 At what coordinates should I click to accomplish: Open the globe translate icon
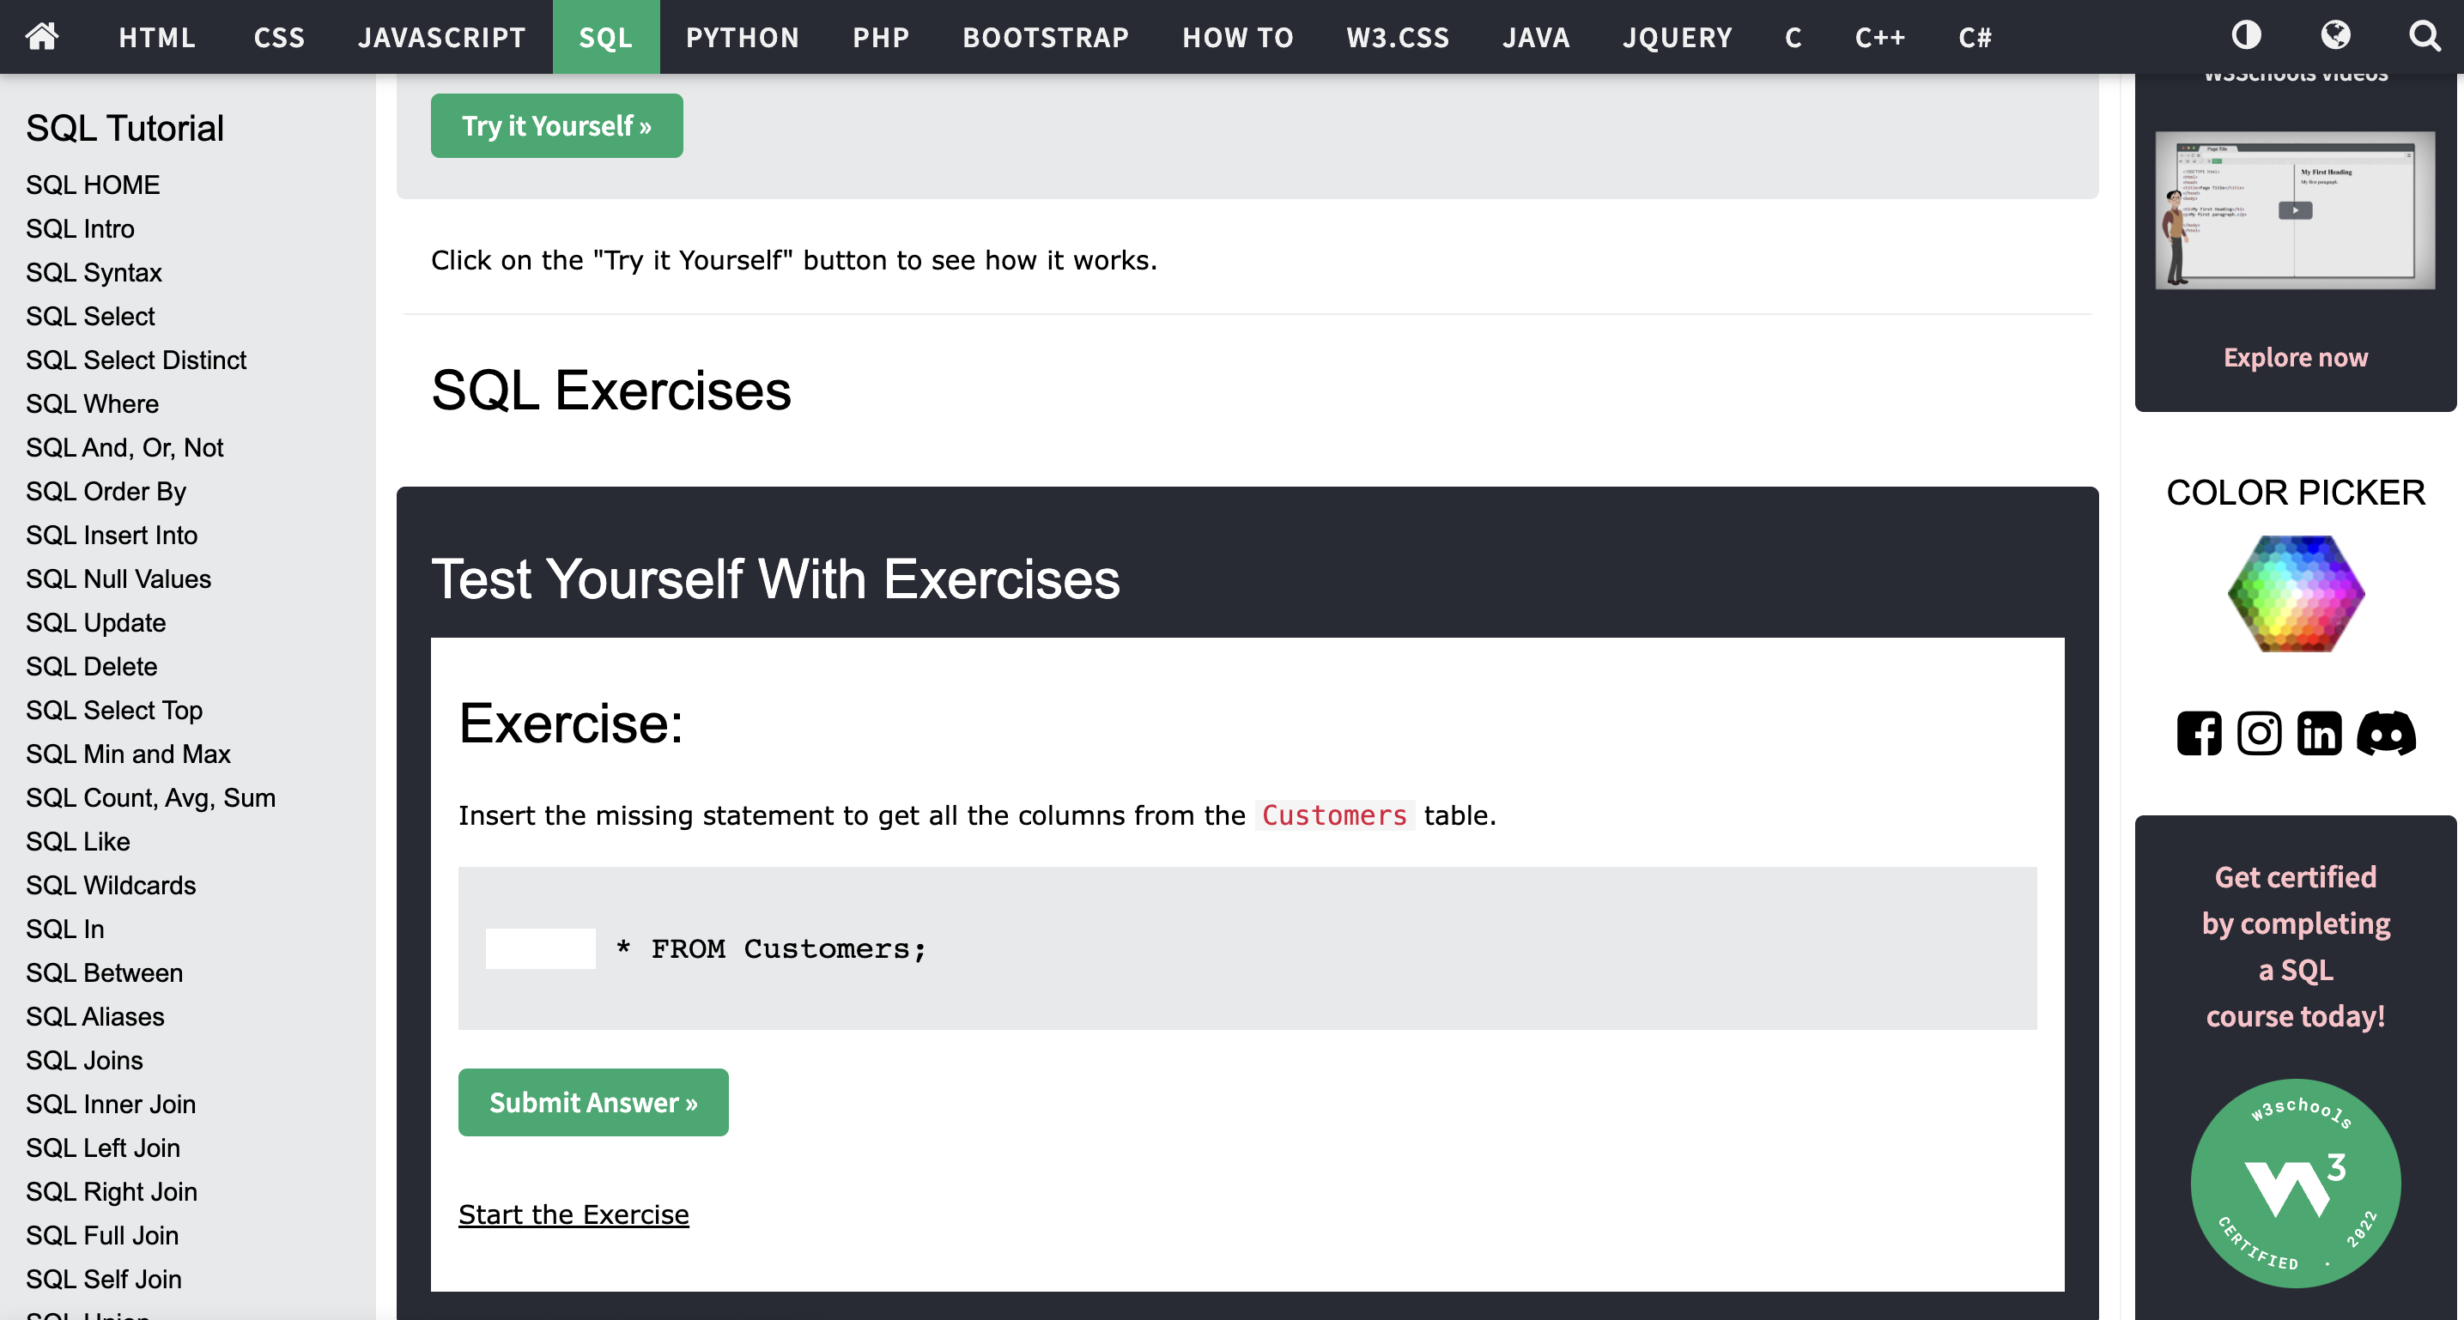pyautogui.click(x=2335, y=36)
